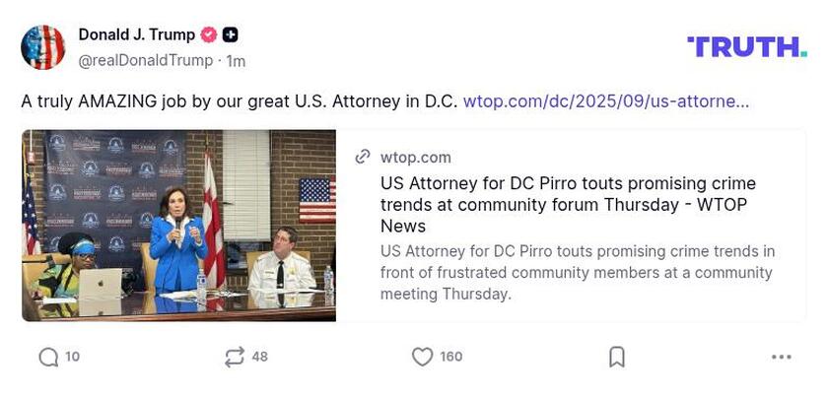
Task: Open the three-dot more options menu
Action: [x=782, y=357]
